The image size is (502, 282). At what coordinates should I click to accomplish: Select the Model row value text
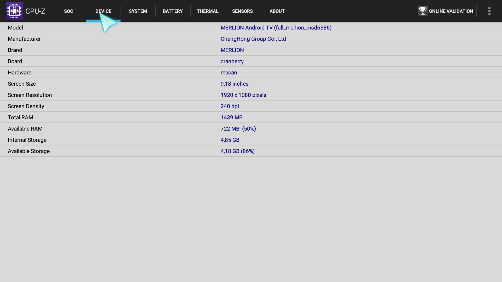(x=276, y=28)
